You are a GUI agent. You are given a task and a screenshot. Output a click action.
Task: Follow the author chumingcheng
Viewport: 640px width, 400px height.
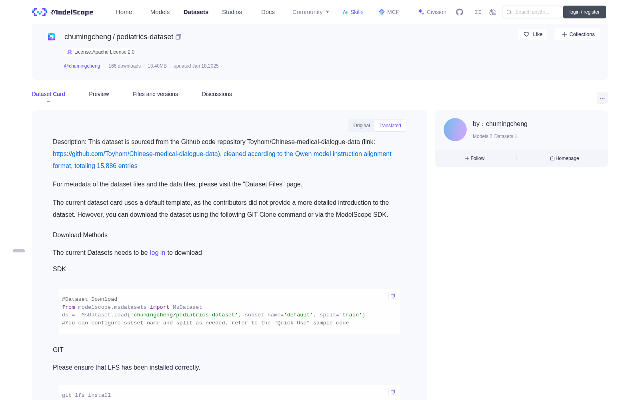[475, 158]
